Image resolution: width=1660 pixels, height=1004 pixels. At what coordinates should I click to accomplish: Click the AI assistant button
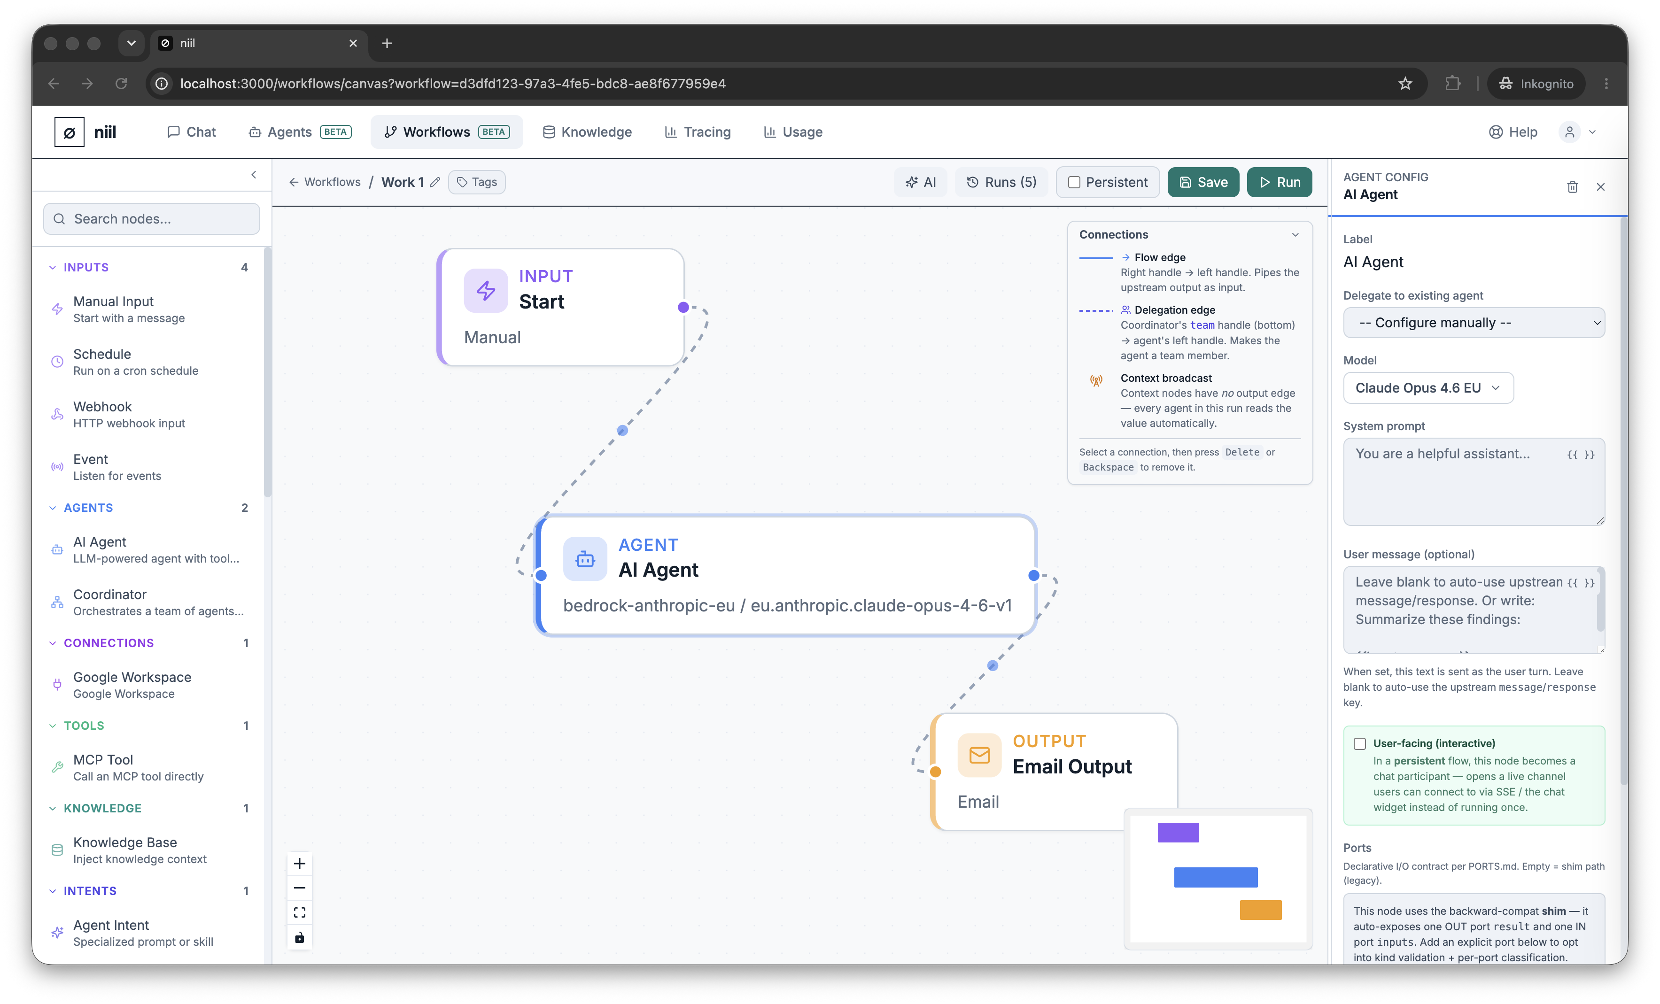click(x=921, y=183)
